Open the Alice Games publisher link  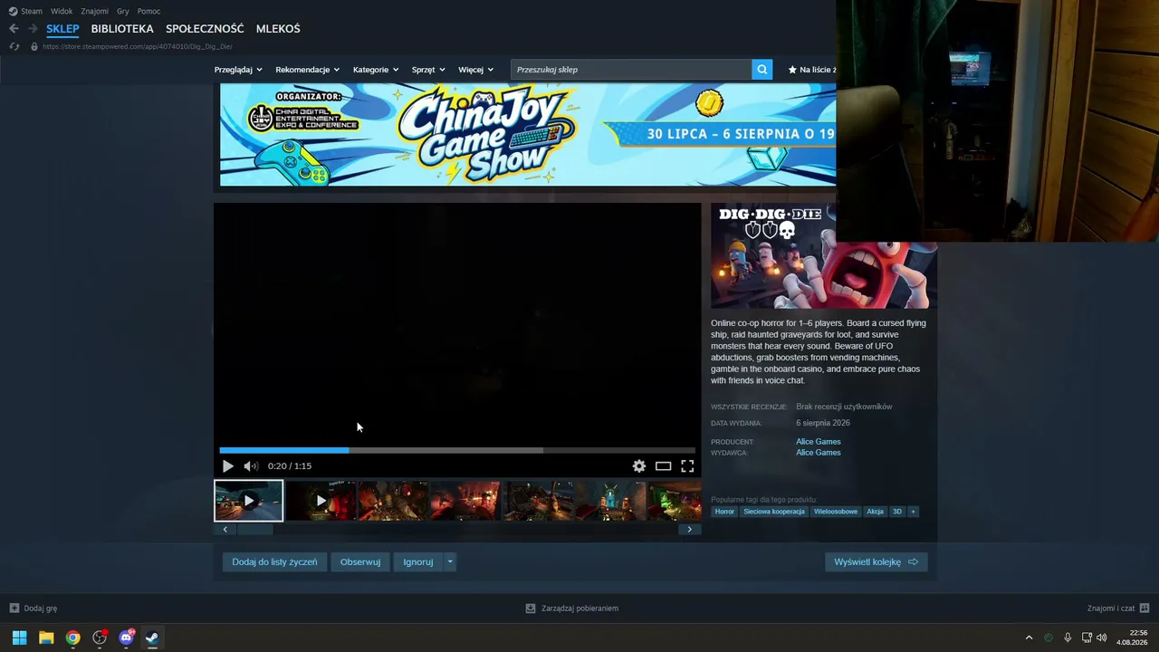point(819,453)
